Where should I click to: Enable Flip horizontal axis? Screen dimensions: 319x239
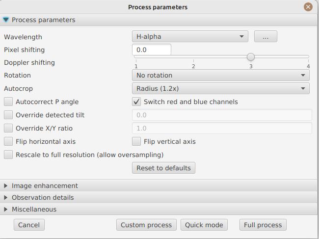[8, 142]
